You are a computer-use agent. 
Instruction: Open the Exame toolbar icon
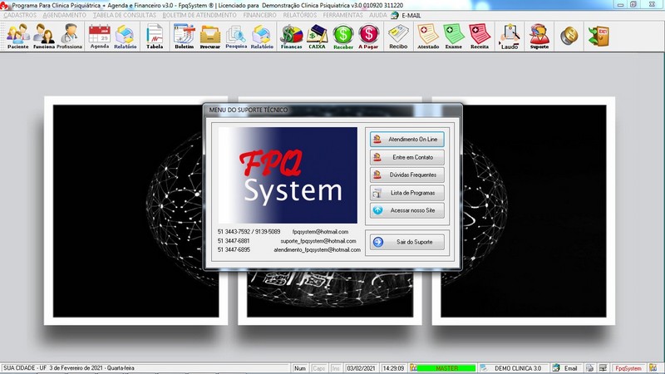point(453,37)
